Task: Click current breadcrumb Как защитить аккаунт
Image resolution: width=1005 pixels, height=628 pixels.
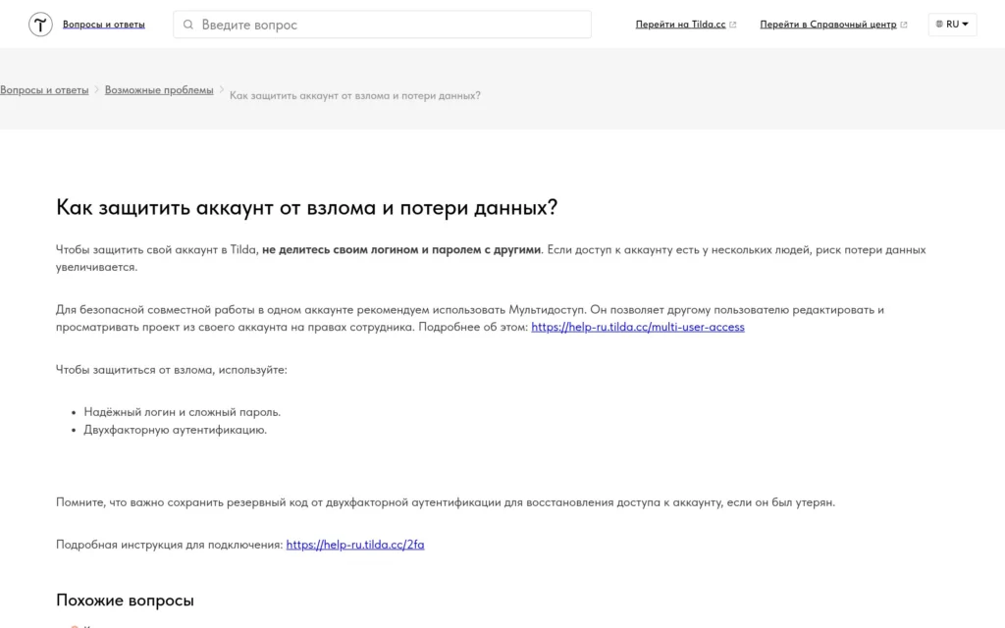Action: coord(355,95)
